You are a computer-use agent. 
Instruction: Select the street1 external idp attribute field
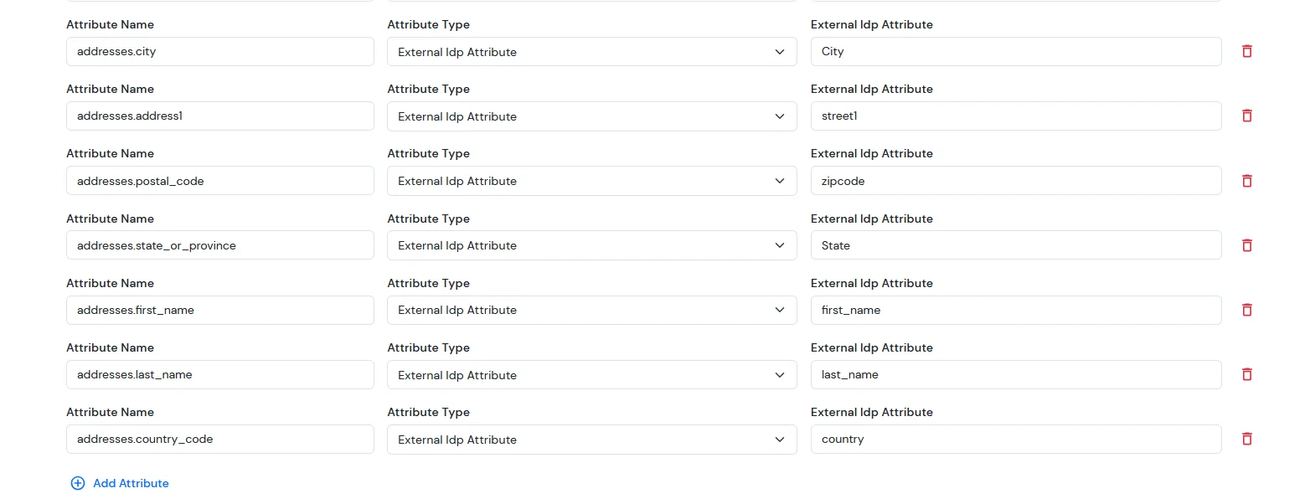click(x=1016, y=116)
